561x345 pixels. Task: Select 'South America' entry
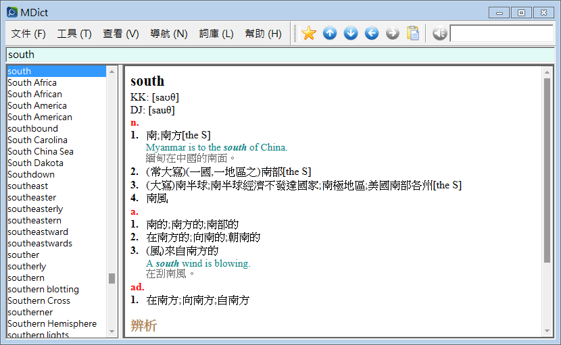[56, 105]
